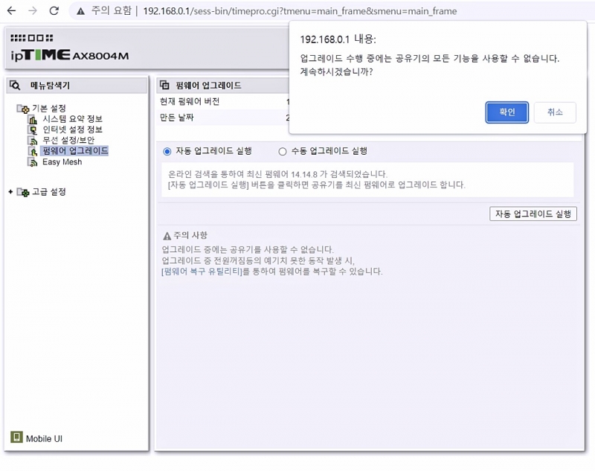
Task: Open 무선 설정/보안 menu item
Action: (68, 141)
